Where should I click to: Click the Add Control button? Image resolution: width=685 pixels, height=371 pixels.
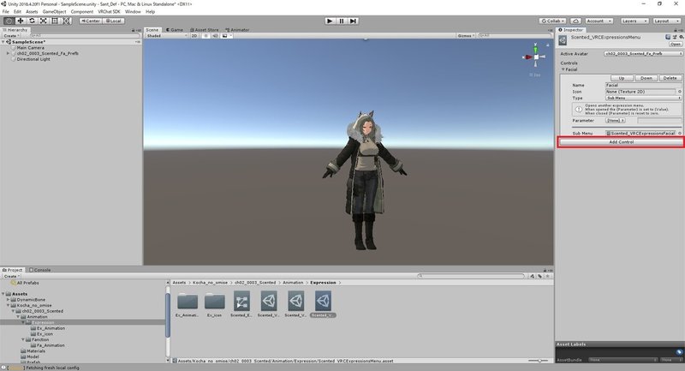pos(622,142)
